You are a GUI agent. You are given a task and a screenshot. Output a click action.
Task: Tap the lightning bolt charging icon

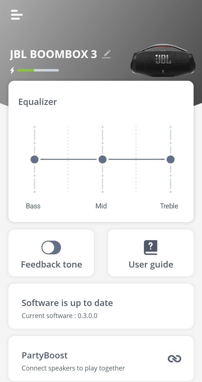pyautogui.click(x=12, y=70)
